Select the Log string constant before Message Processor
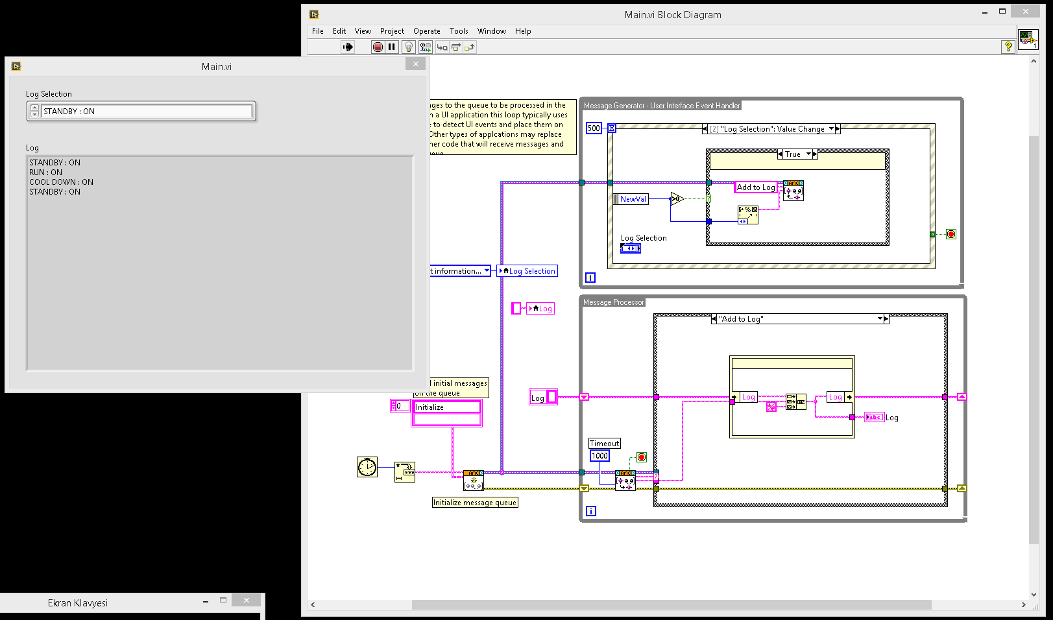The width and height of the screenshot is (1053, 620). click(x=543, y=398)
